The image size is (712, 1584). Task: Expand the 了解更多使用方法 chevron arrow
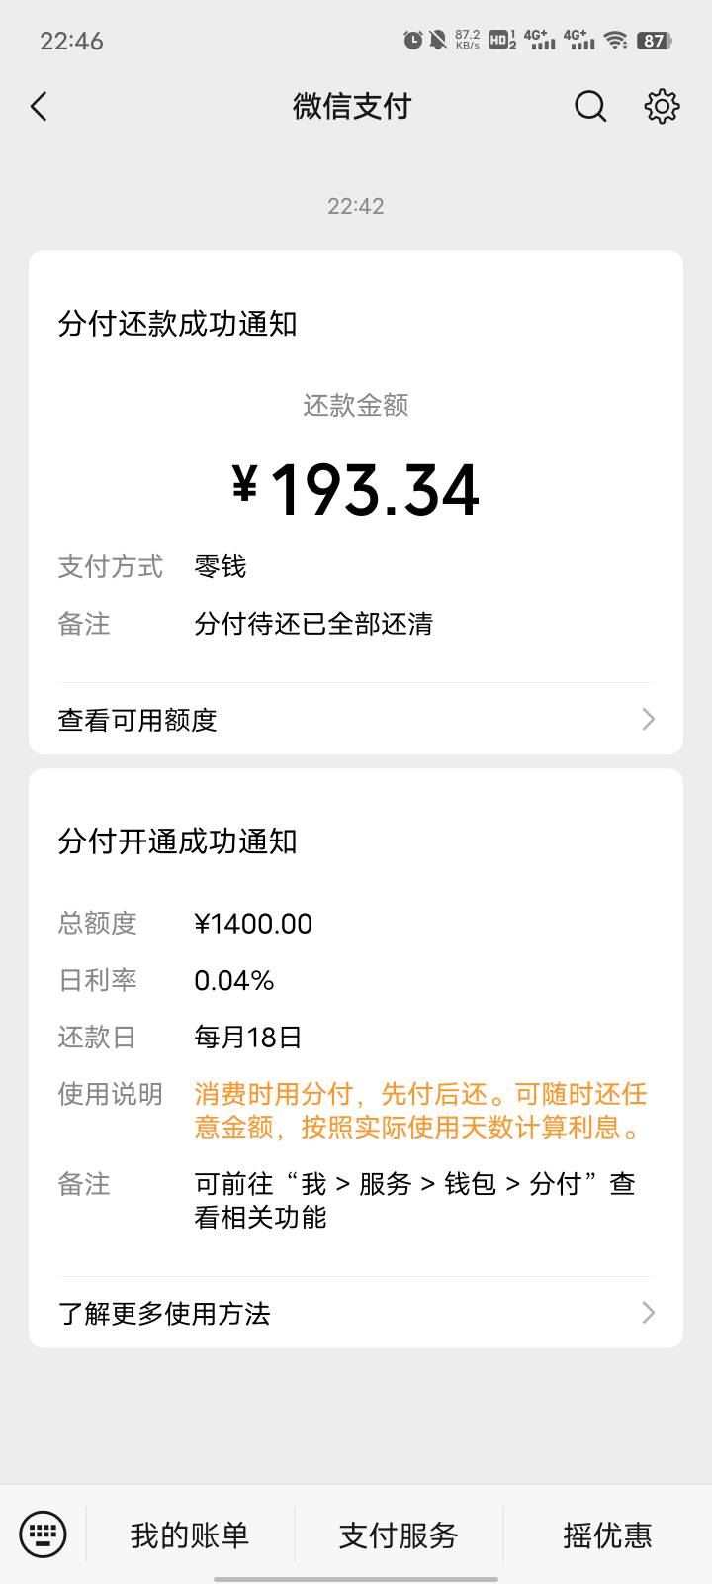point(648,1313)
